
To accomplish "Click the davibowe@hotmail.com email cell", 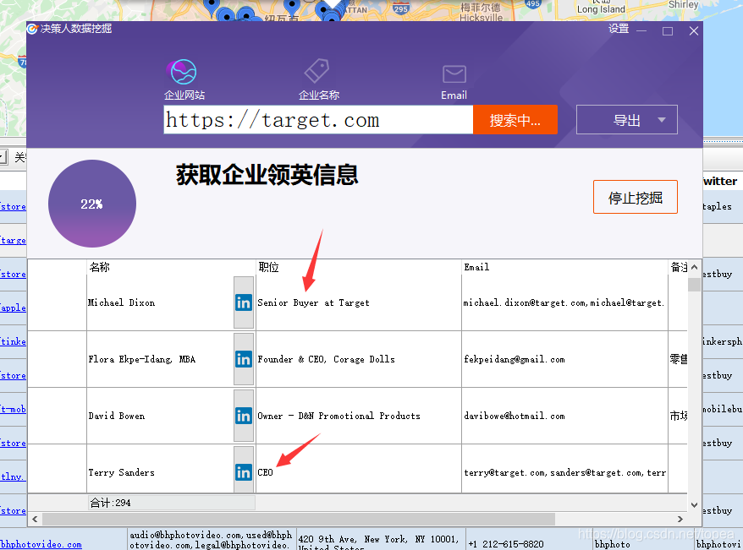I will pyautogui.click(x=564, y=417).
